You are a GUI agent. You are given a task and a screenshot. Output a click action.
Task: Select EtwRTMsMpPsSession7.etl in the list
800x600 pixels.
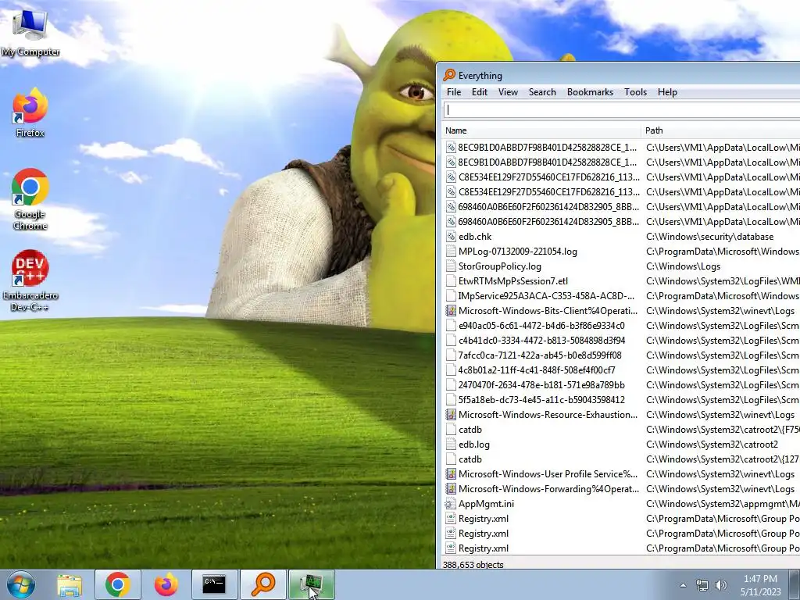tap(621, 280)
